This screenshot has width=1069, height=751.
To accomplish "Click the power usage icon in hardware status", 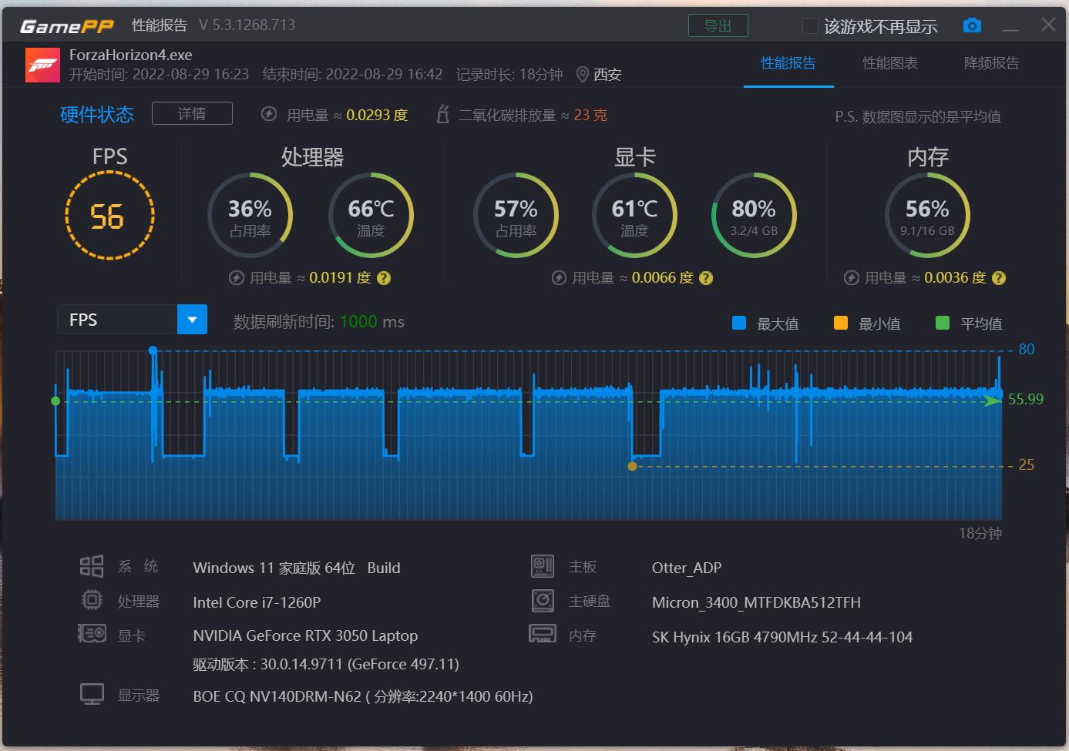I will pos(269,114).
